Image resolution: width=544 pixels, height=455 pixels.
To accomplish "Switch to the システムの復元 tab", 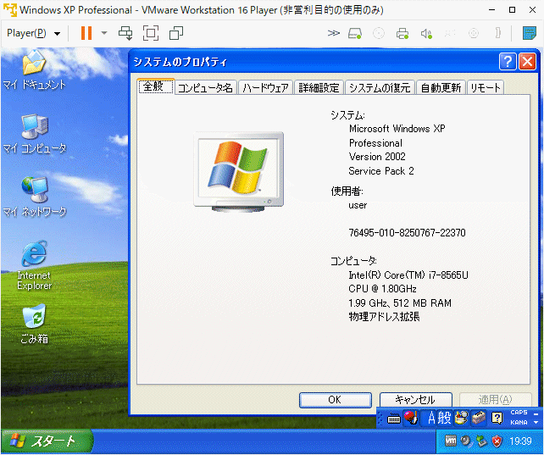I will coord(380,87).
